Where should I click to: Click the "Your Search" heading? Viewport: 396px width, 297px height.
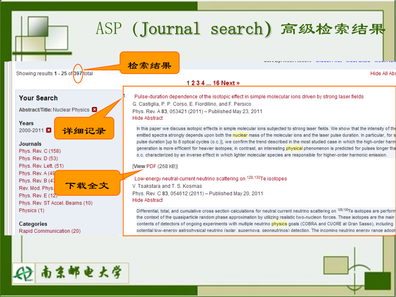(x=38, y=98)
